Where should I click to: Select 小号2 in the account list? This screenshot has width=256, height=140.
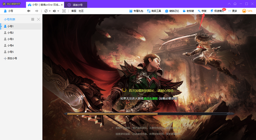tap(21, 33)
